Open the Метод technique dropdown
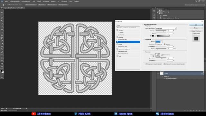The width and height of the screenshot is (206, 116). pos(159,42)
